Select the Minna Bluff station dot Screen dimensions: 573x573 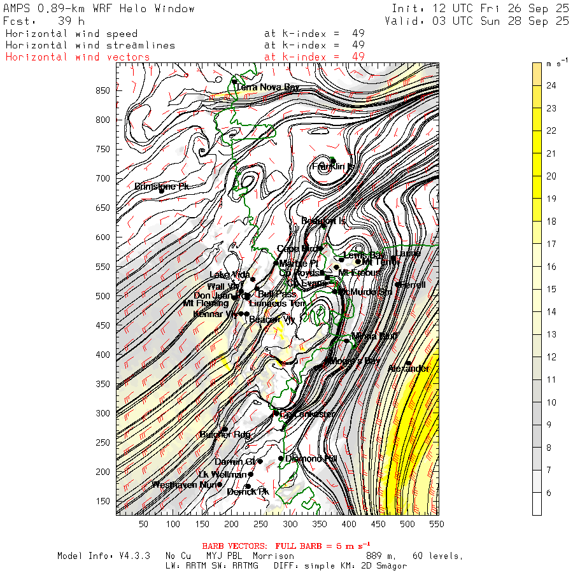(x=347, y=341)
